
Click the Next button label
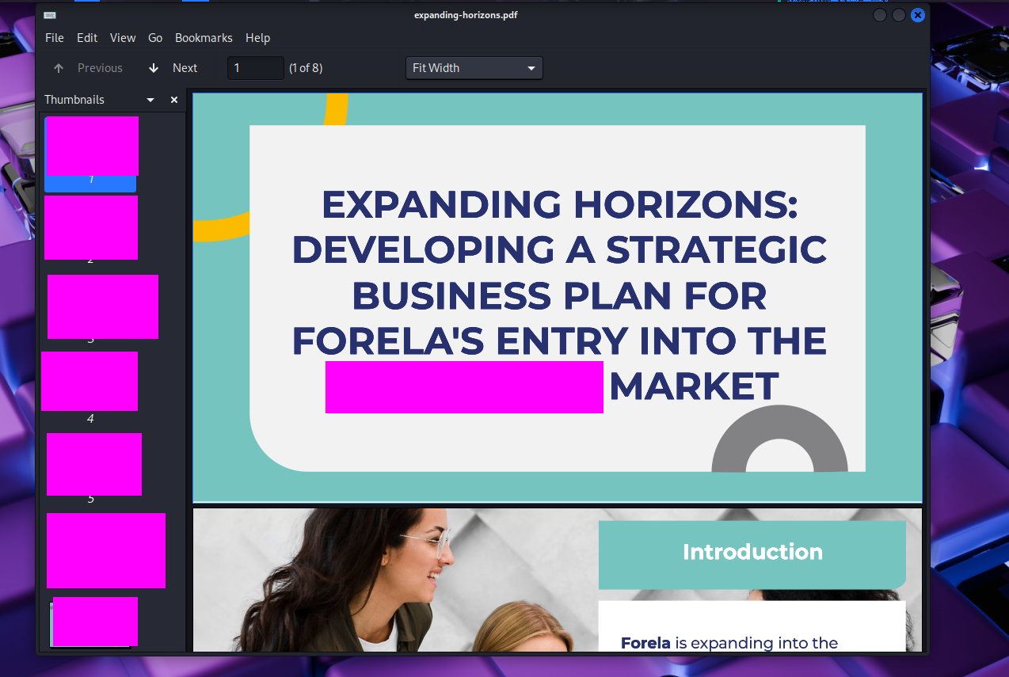[x=185, y=68]
